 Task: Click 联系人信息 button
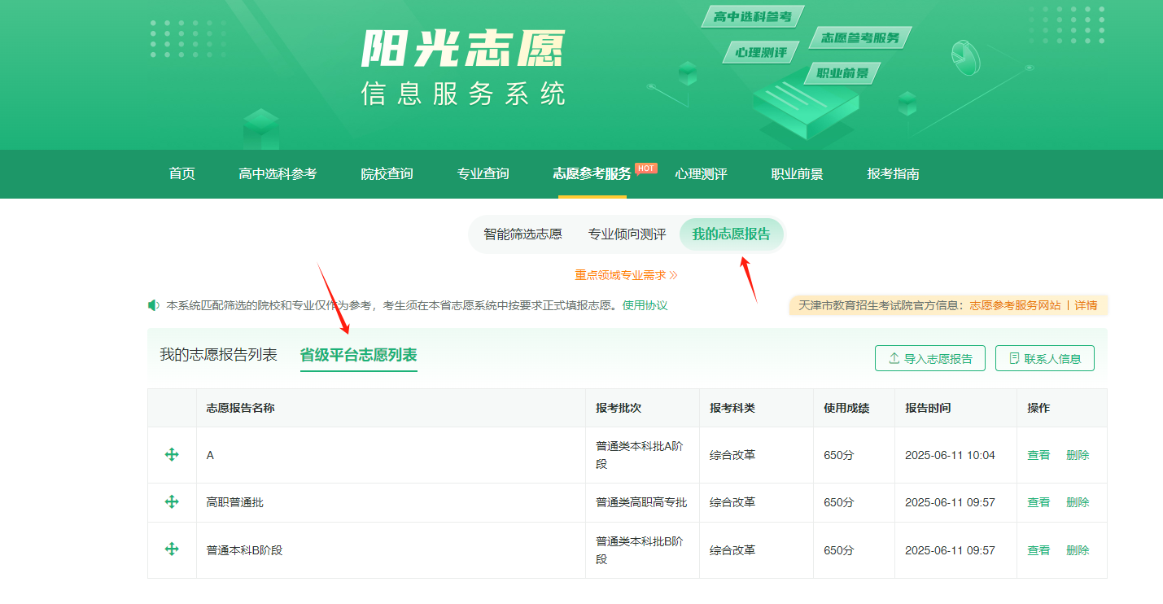click(1045, 358)
